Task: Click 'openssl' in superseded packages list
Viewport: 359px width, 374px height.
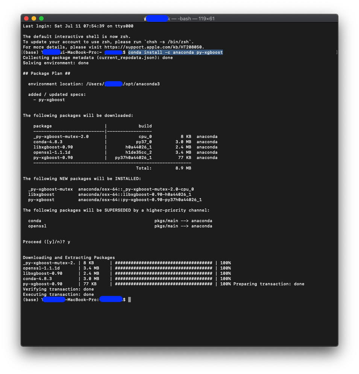Action: click(x=37, y=226)
